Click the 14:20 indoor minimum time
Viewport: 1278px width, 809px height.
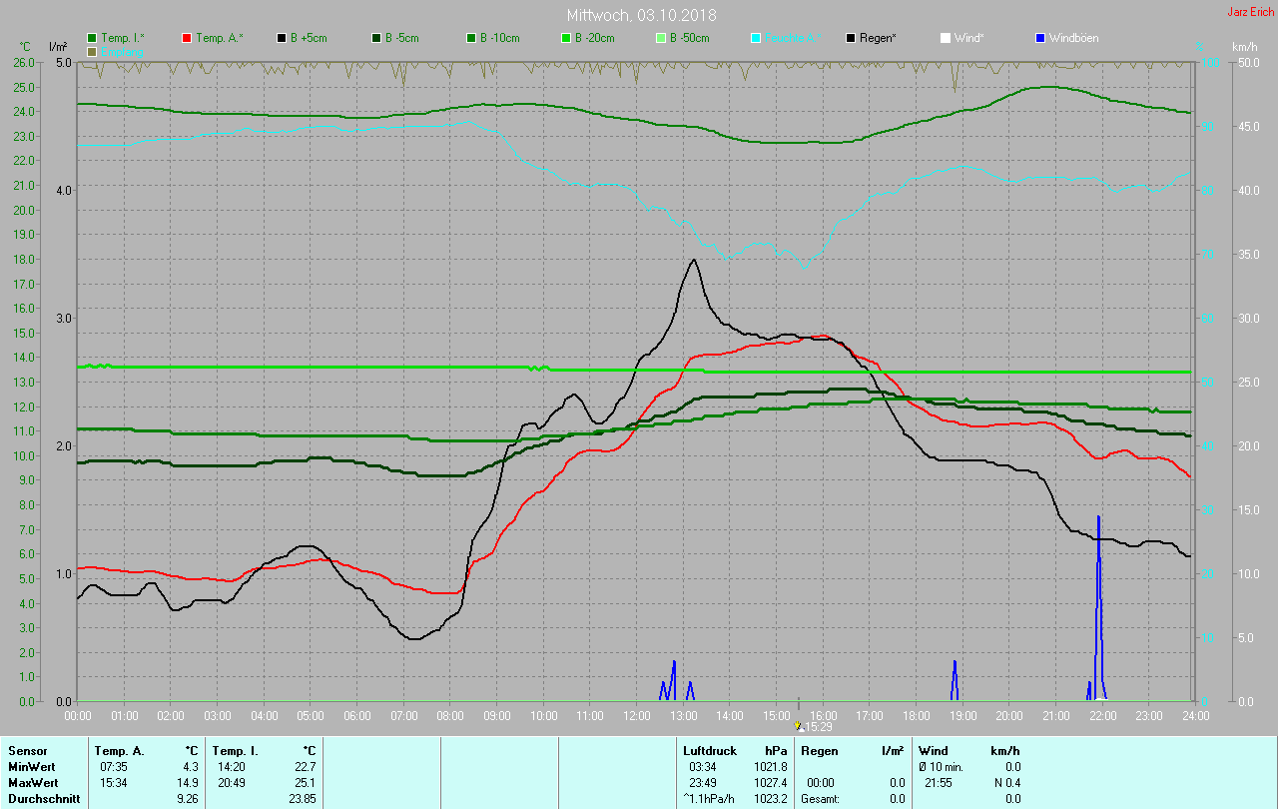(231, 767)
